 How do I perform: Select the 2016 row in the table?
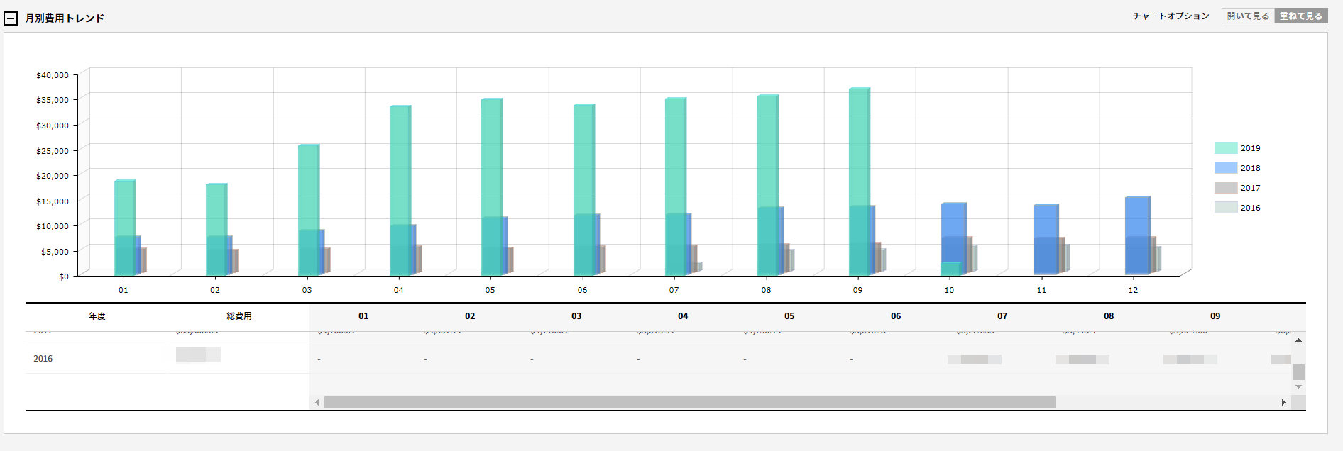pyautogui.click(x=43, y=359)
